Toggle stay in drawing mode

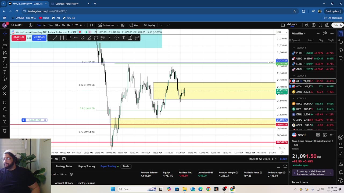[5, 109]
